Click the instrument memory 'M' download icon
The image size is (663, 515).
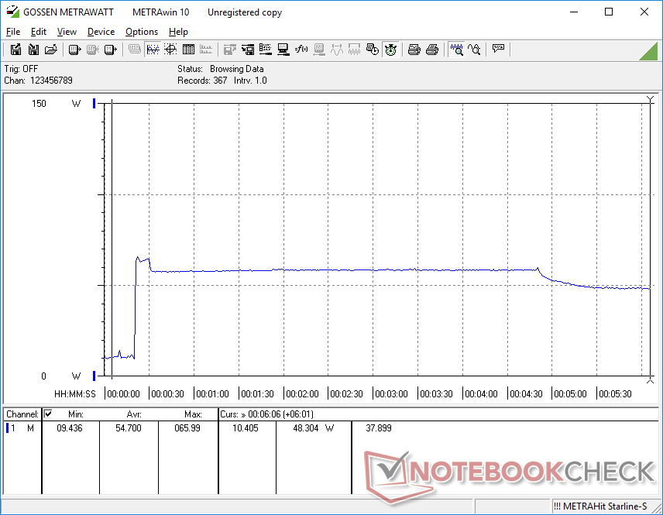click(x=110, y=50)
